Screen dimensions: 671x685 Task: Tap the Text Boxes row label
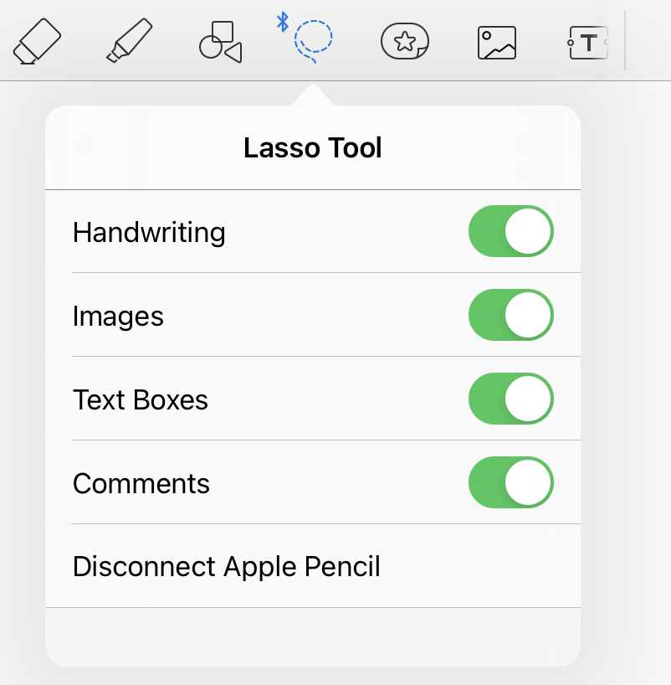141,399
